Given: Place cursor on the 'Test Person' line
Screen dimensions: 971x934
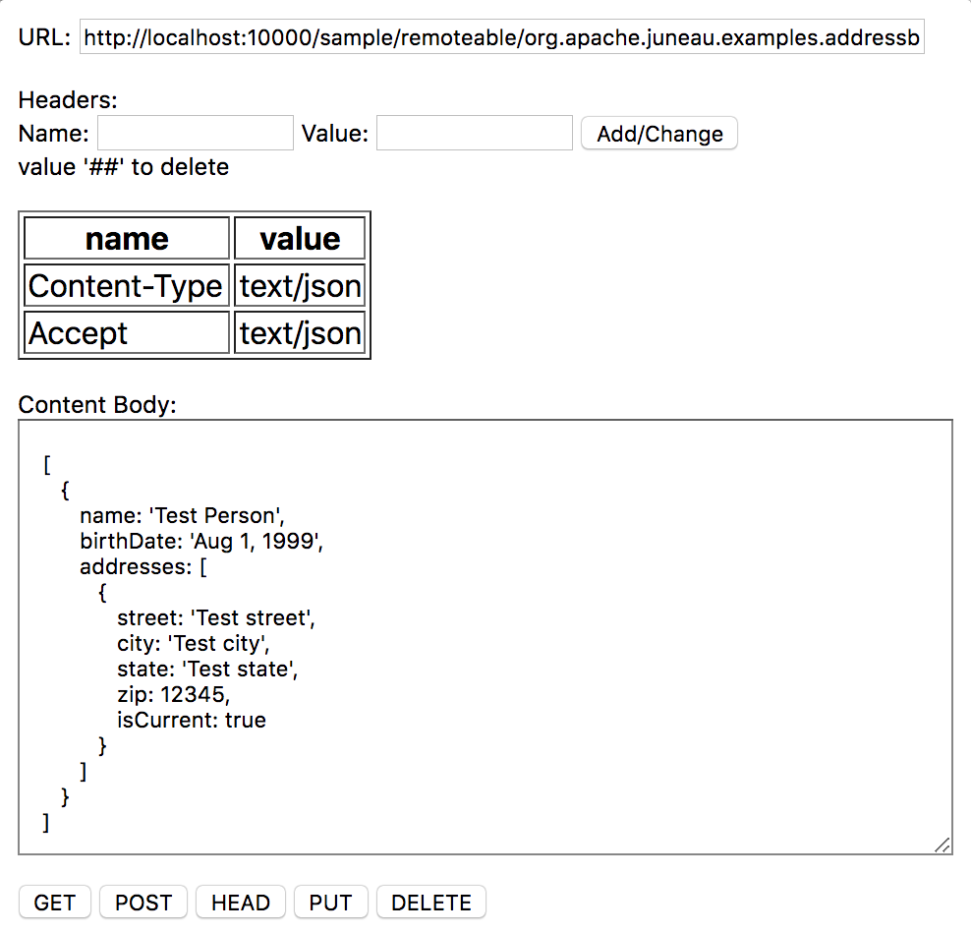Looking at the screenshot, I should (x=183, y=515).
